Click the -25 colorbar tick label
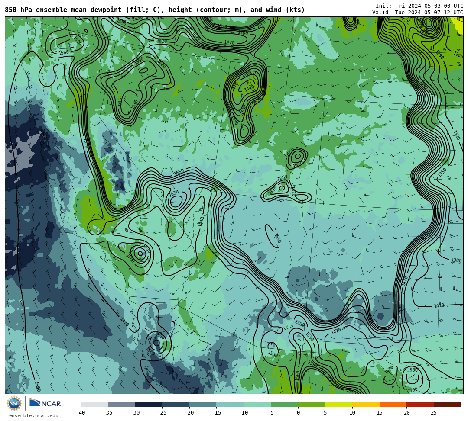 pos(162,413)
